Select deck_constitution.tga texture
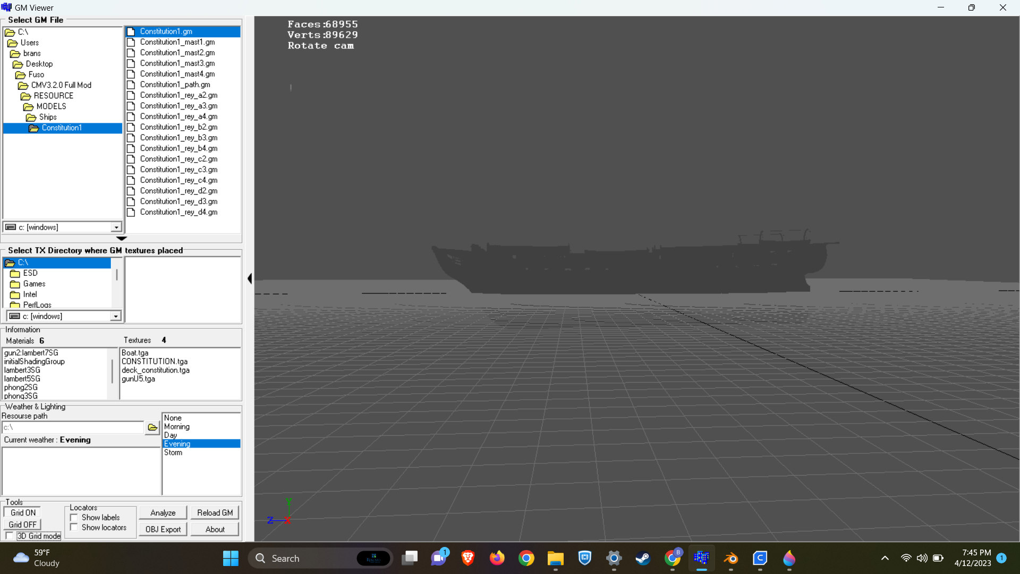Screen dimensions: 1020x574 156,370
